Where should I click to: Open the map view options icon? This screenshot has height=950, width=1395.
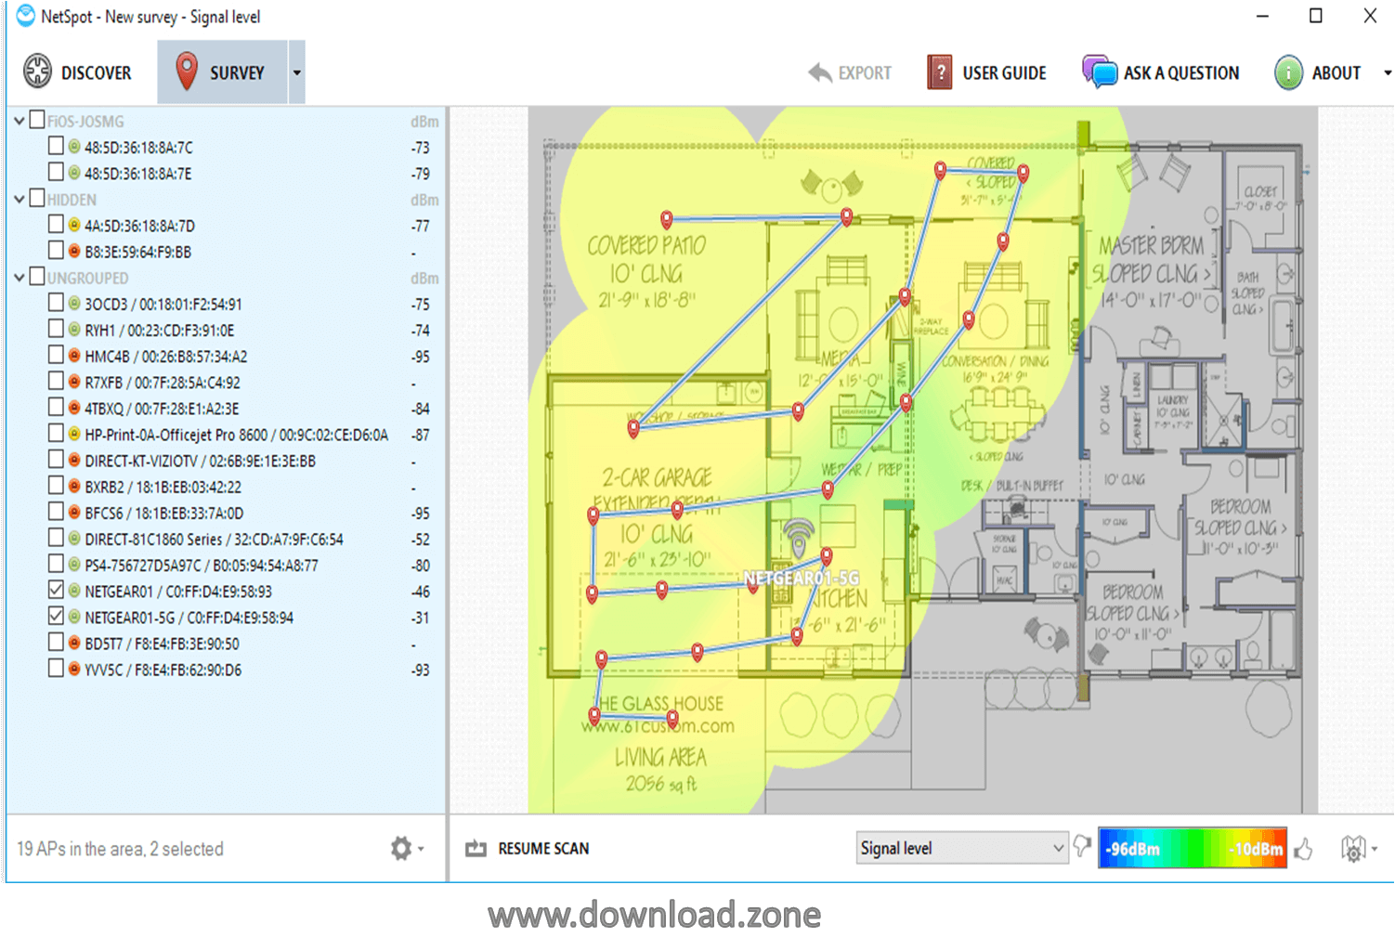point(1353,848)
